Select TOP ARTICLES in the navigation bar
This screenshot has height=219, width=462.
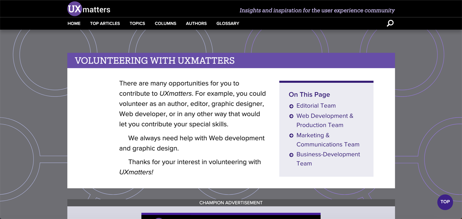tap(105, 23)
